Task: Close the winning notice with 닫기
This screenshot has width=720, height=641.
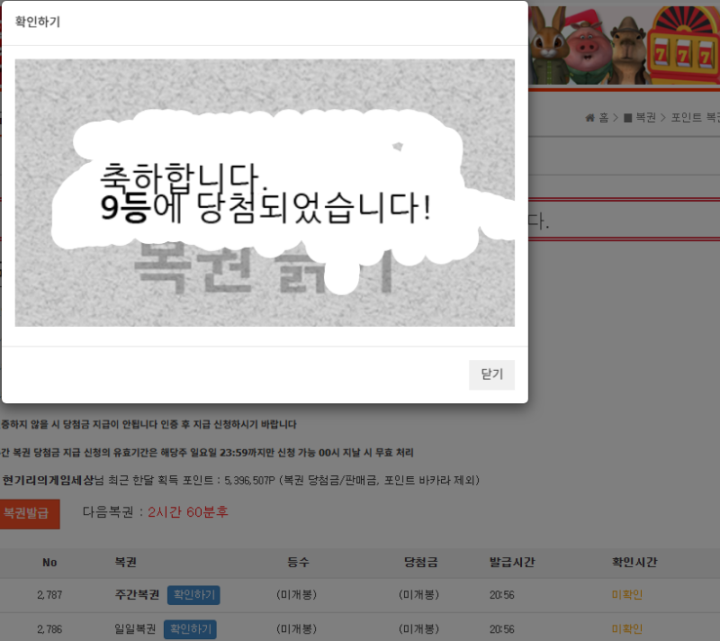Action: point(491,375)
